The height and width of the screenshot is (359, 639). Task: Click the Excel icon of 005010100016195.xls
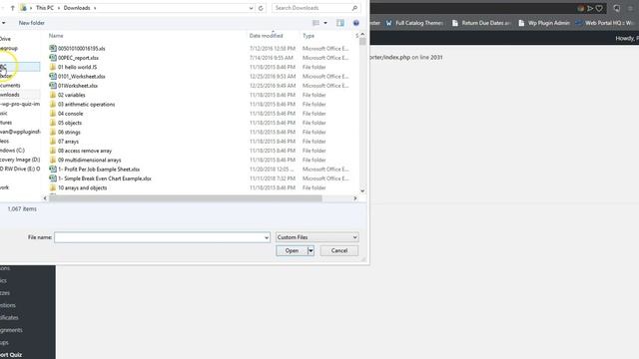point(53,48)
